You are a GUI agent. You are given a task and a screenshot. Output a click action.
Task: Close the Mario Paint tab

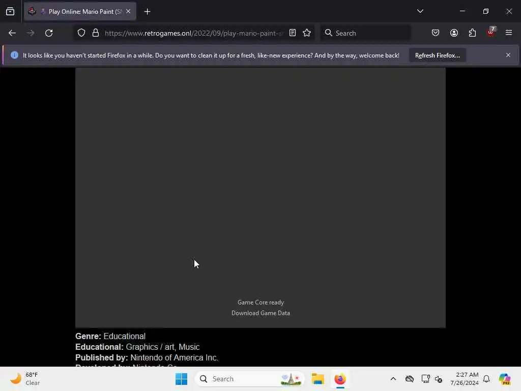point(128,12)
